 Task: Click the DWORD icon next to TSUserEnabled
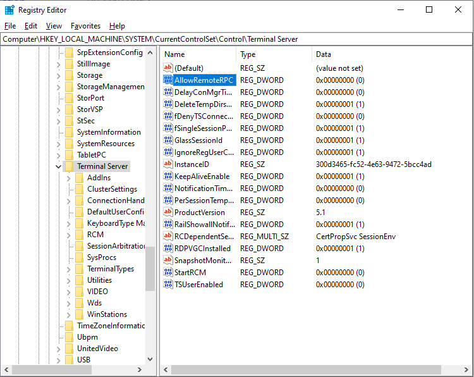167,285
